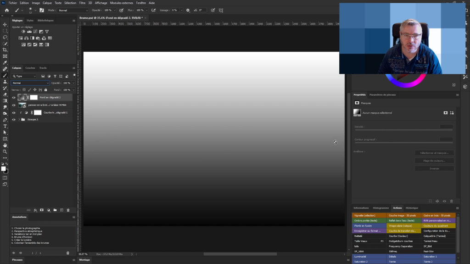Switch to the Paramètres de pinceau tab

coord(382,95)
